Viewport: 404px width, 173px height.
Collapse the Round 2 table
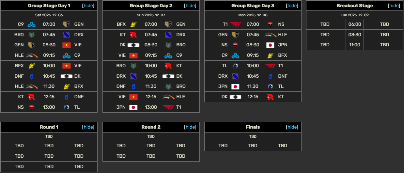tap(190, 127)
